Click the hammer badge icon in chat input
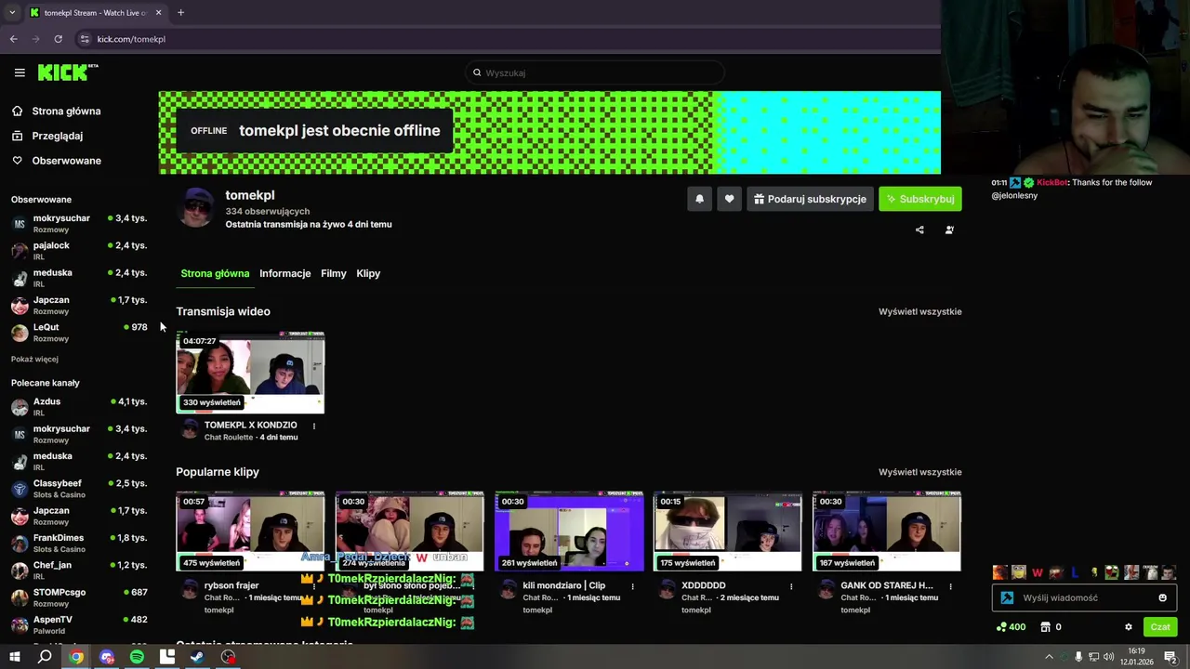Viewport: 1190px width, 669px height. (x=1007, y=597)
